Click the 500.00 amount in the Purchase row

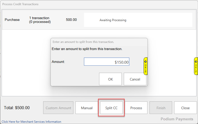[71, 20]
